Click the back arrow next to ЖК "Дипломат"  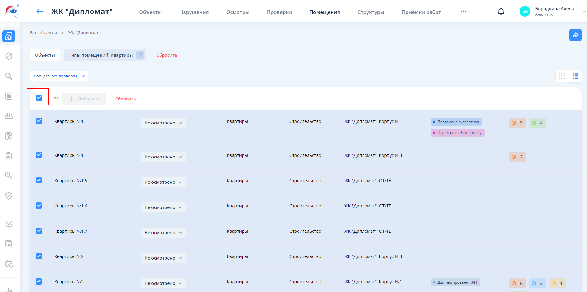tap(40, 12)
